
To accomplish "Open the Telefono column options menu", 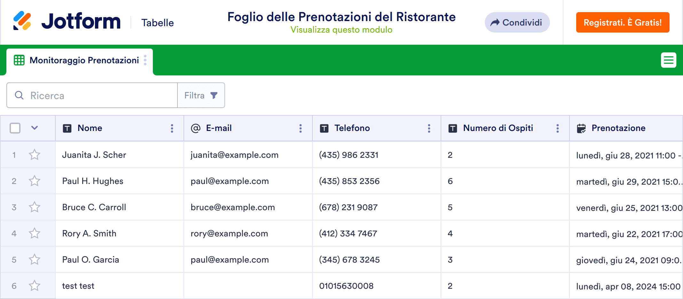I will click(429, 128).
